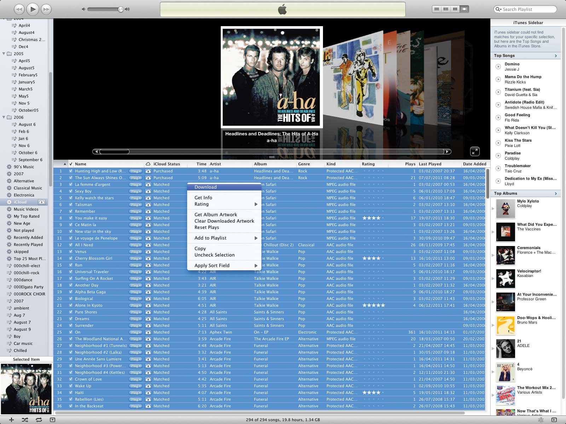Click download badge next to iCloud playlist
Viewport: 566px width, 424px height.
tap(42, 202)
